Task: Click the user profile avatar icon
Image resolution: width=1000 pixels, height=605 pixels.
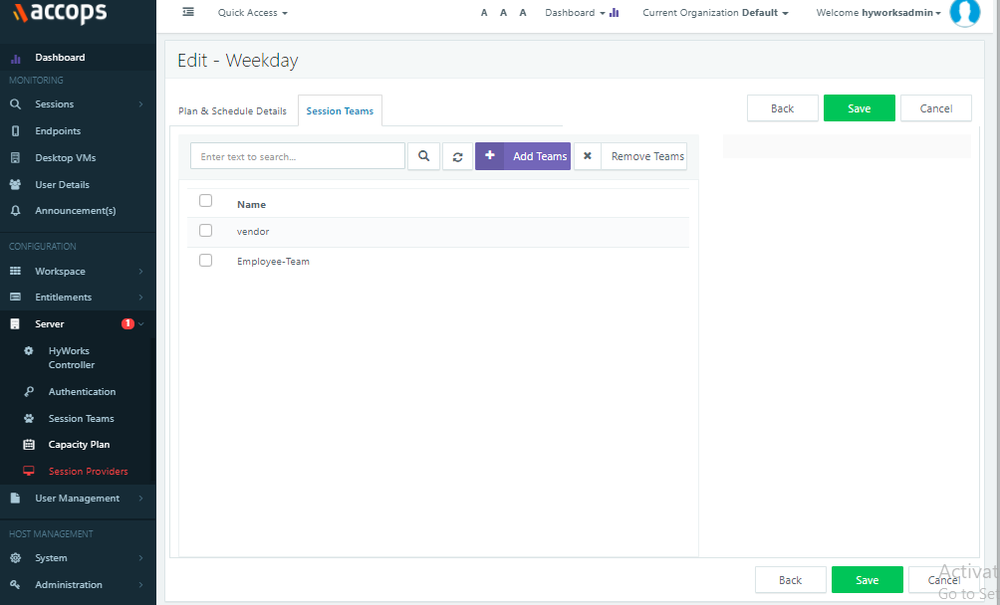Action: pyautogui.click(x=964, y=12)
